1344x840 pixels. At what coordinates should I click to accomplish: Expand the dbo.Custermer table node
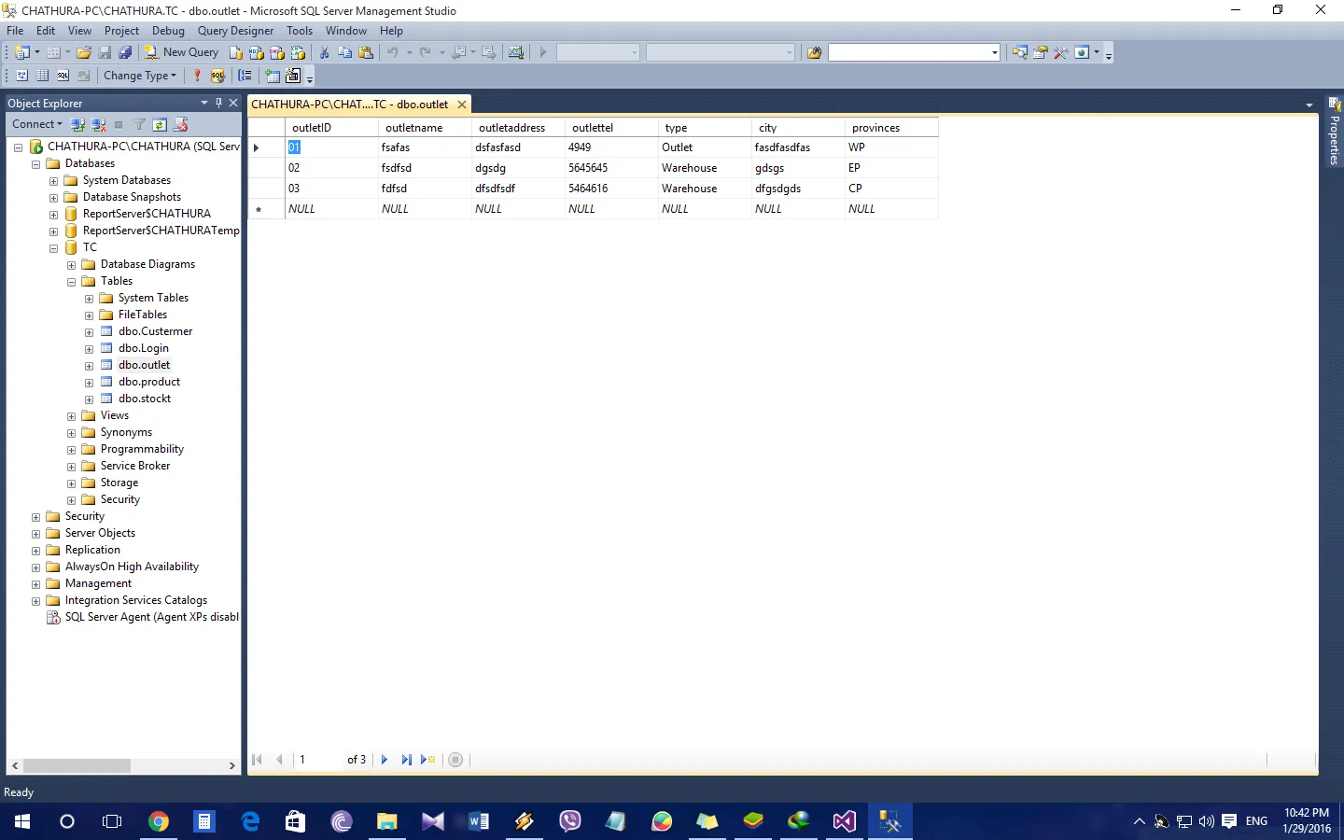(x=89, y=332)
